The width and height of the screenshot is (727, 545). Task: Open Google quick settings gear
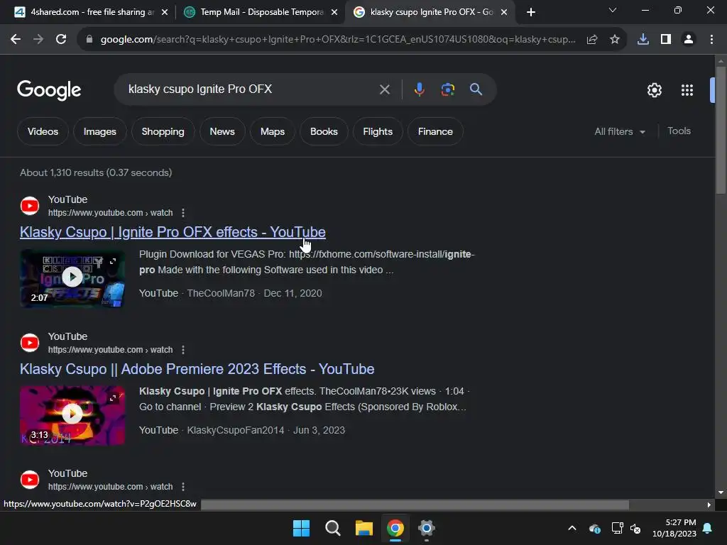(x=654, y=90)
